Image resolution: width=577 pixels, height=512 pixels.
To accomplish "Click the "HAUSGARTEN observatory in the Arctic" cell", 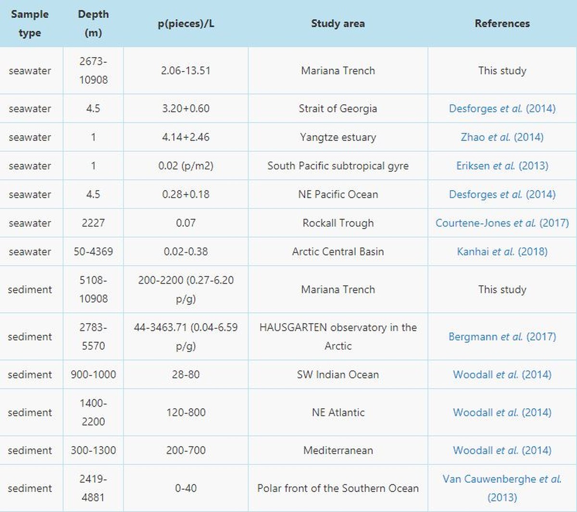I will pos(338,337).
